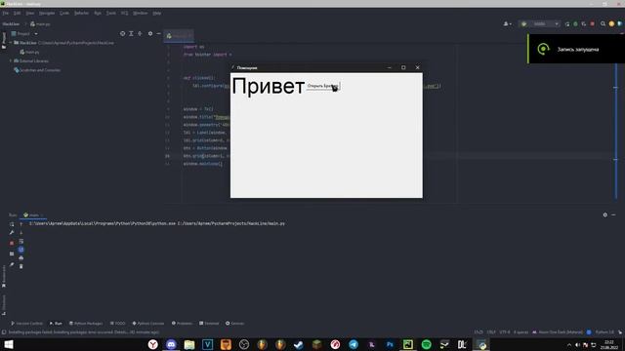
Task: Open Python Packages tool window
Action: tap(86, 323)
